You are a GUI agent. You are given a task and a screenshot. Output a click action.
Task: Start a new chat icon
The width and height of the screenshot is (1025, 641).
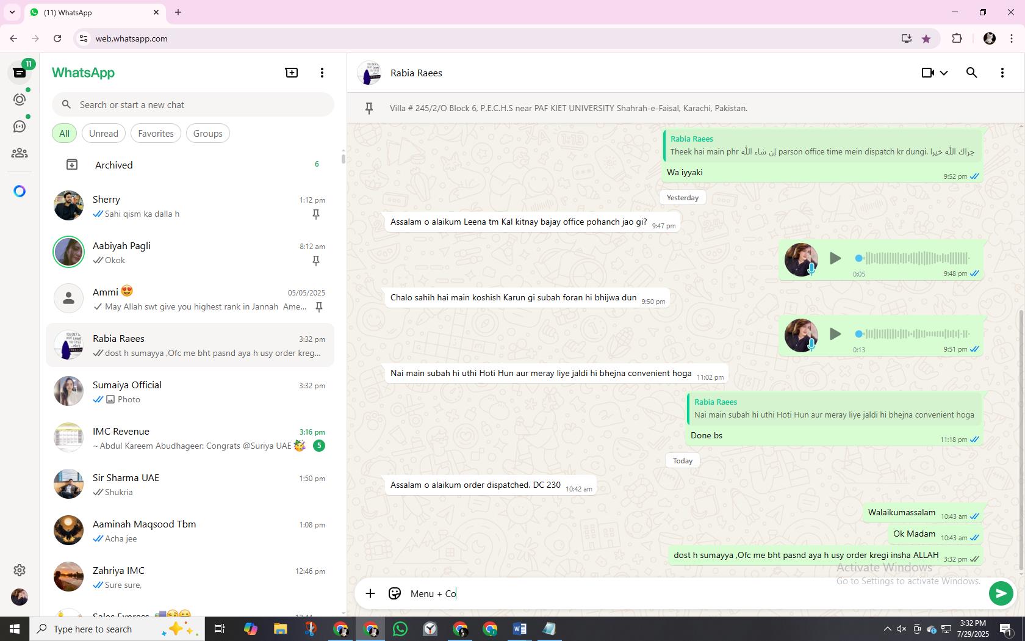click(x=292, y=73)
